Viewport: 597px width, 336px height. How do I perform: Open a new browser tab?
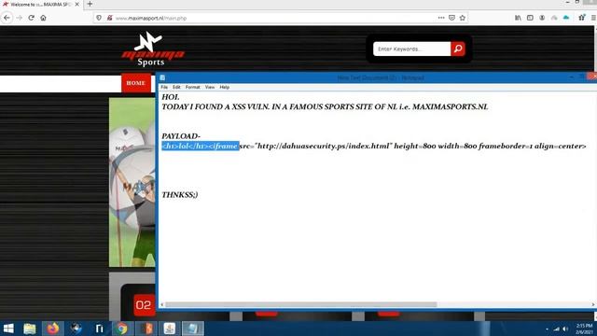[x=90, y=4]
